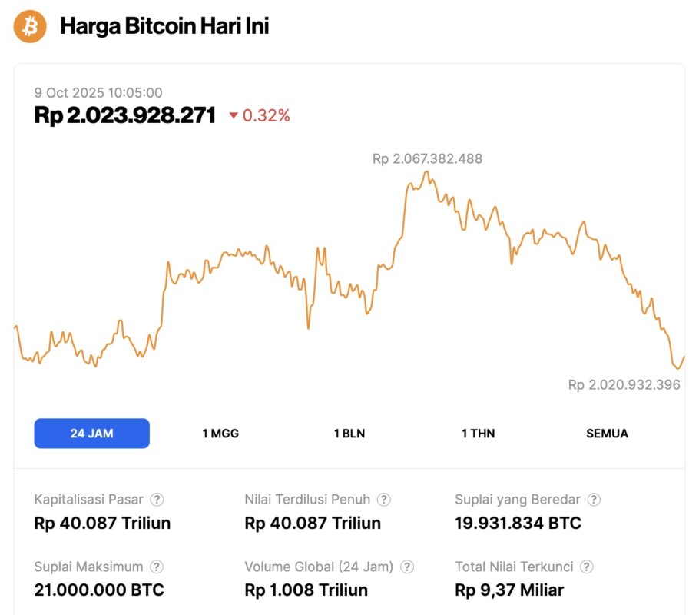Click the 9 Oct 2025 timestamp text
This screenshot has width=689, height=615.
point(98,92)
